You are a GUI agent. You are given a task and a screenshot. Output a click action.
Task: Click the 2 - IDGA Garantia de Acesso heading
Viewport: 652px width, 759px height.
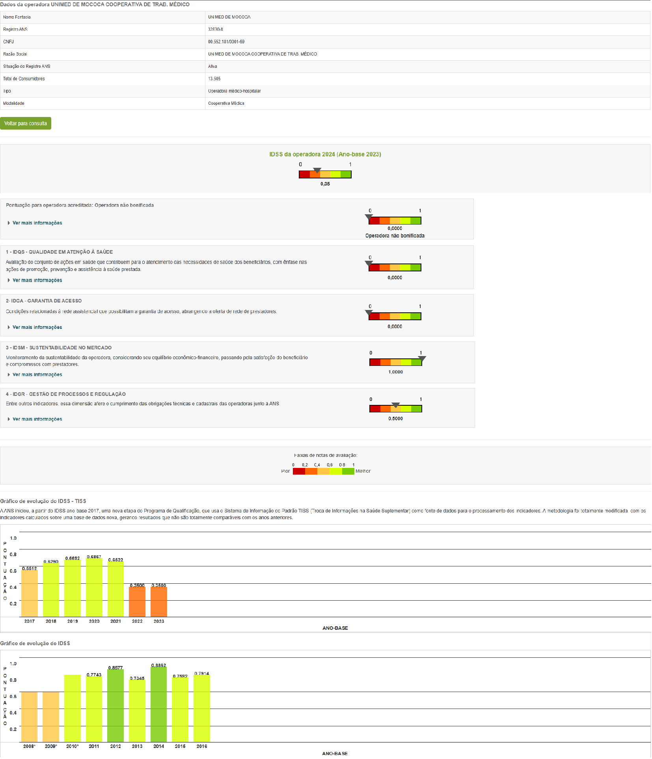[x=44, y=301]
